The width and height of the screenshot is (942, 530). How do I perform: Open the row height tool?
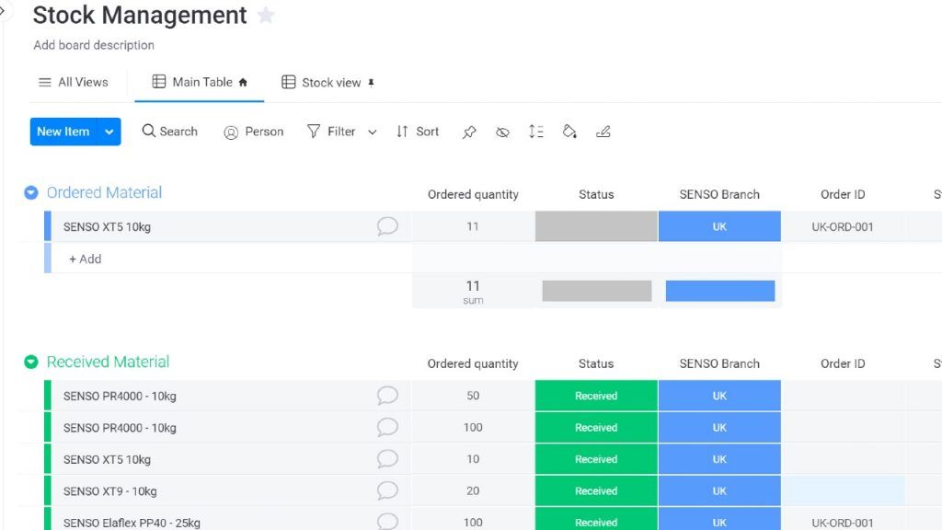click(x=536, y=132)
